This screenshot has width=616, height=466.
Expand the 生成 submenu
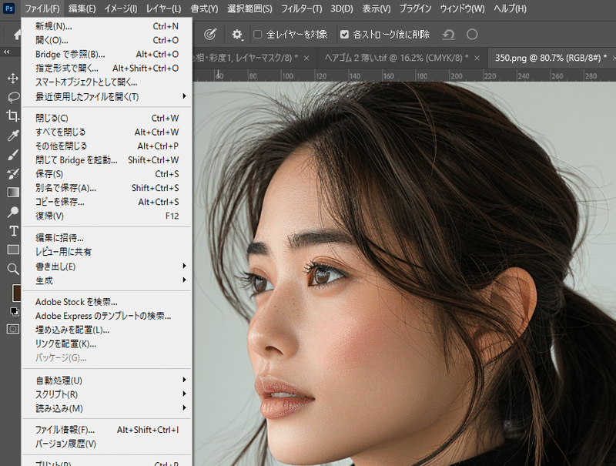(106, 280)
